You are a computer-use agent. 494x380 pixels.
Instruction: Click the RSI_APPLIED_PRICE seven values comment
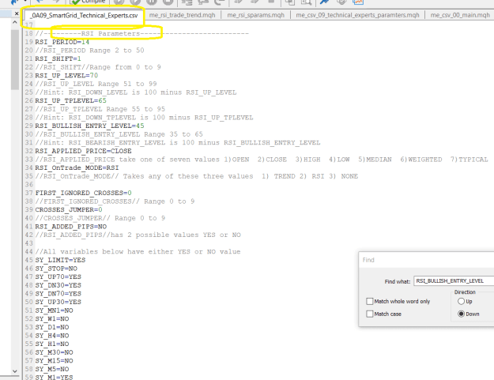262,160
